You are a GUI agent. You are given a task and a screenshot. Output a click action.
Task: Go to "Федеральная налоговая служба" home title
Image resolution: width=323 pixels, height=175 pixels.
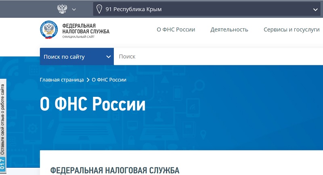[86, 29]
